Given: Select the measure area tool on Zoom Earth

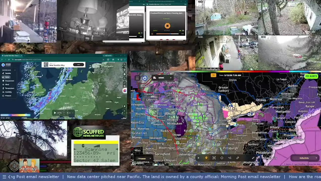Looking at the screenshot, I should click(125, 86).
